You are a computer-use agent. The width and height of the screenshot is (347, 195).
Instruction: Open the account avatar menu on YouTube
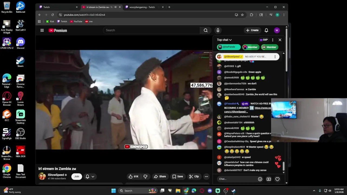pyautogui.click(x=277, y=30)
